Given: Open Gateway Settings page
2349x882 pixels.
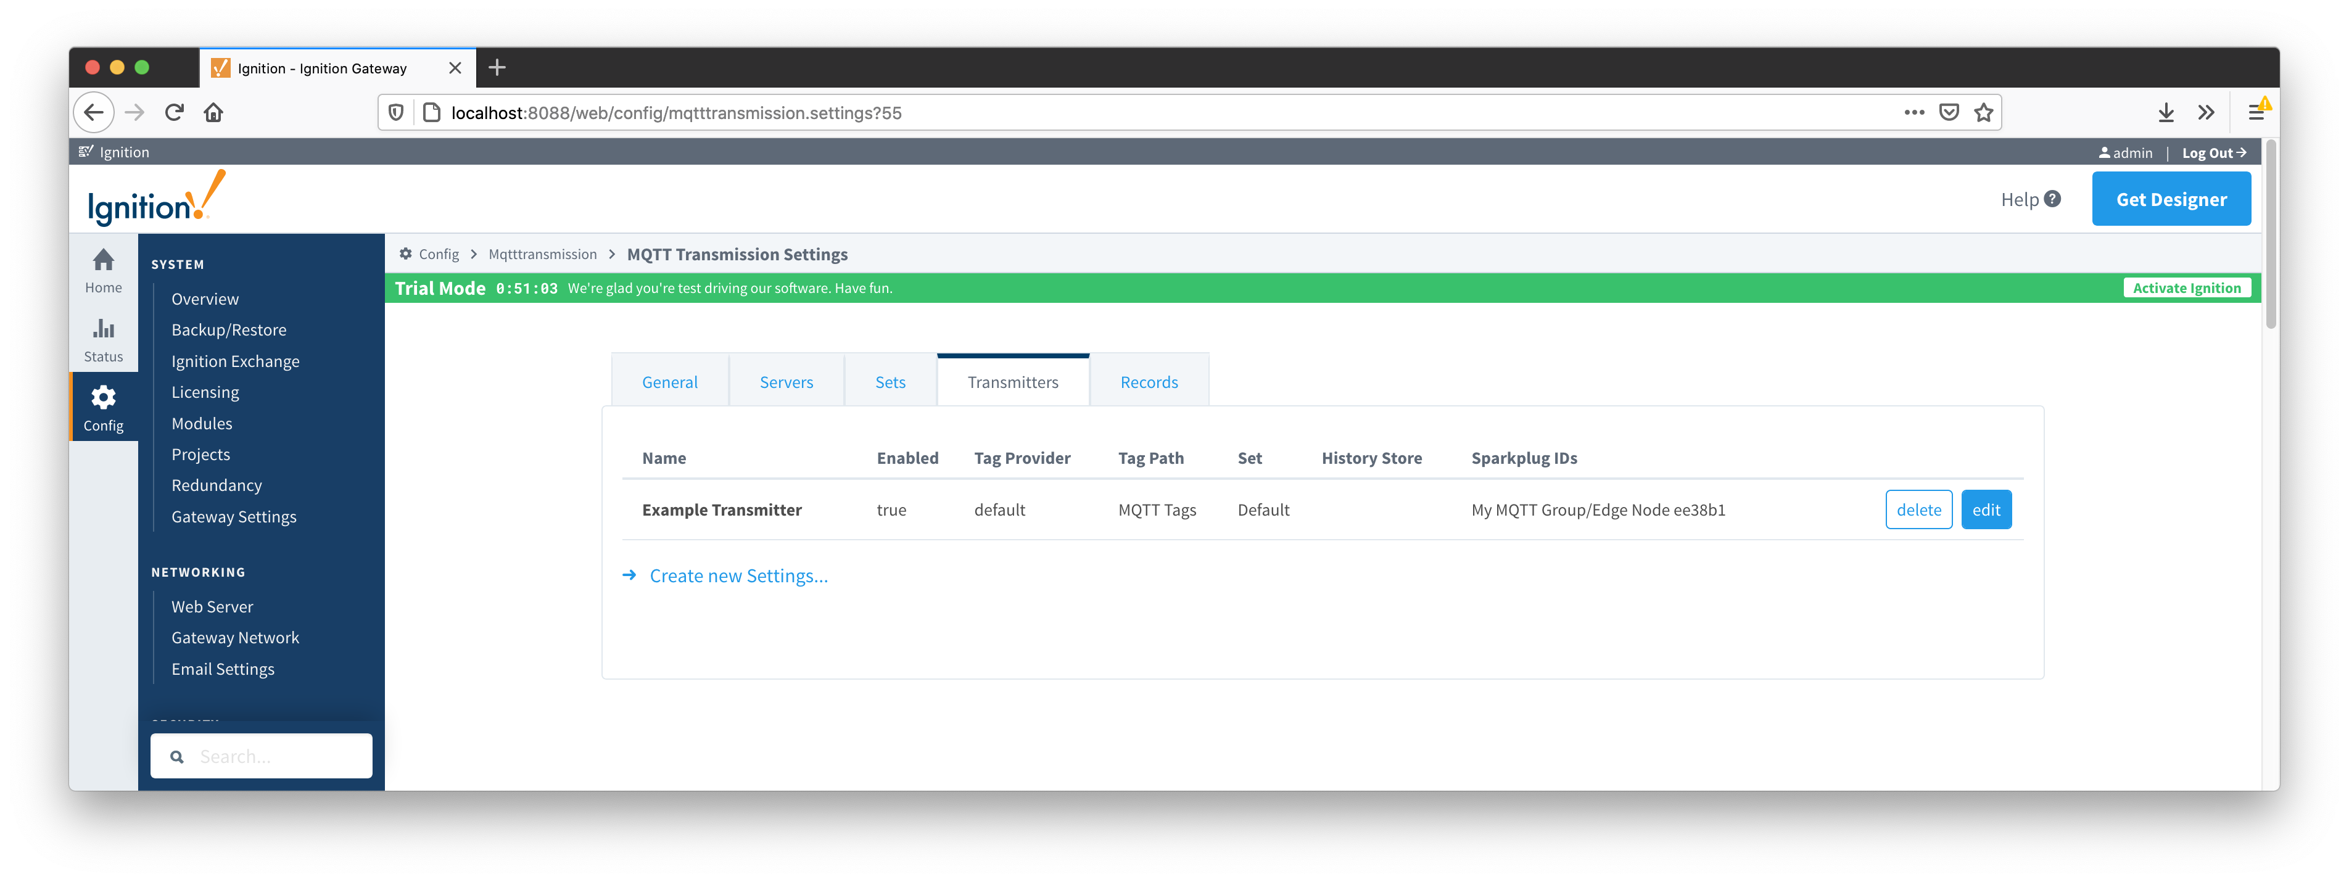Looking at the screenshot, I should (x=233, y=516).
